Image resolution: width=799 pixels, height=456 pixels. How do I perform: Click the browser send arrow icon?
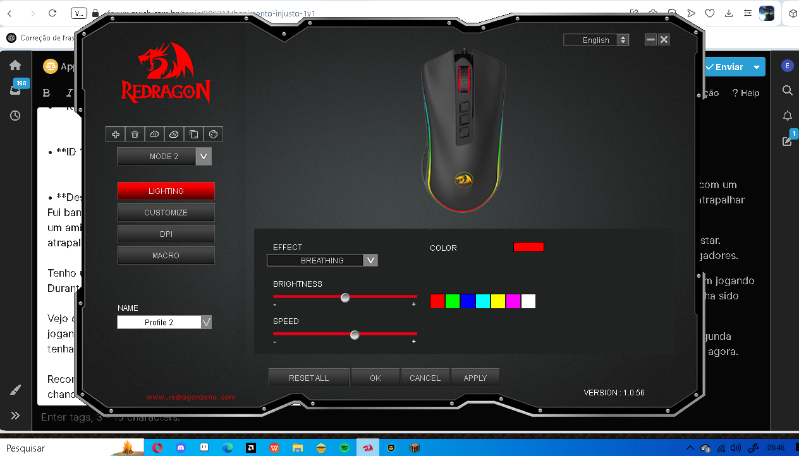[x=691, y=13]
